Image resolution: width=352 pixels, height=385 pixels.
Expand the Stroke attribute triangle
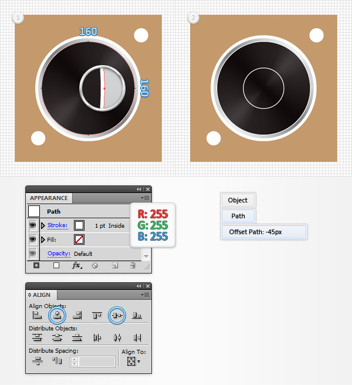(x=43, y=225)
